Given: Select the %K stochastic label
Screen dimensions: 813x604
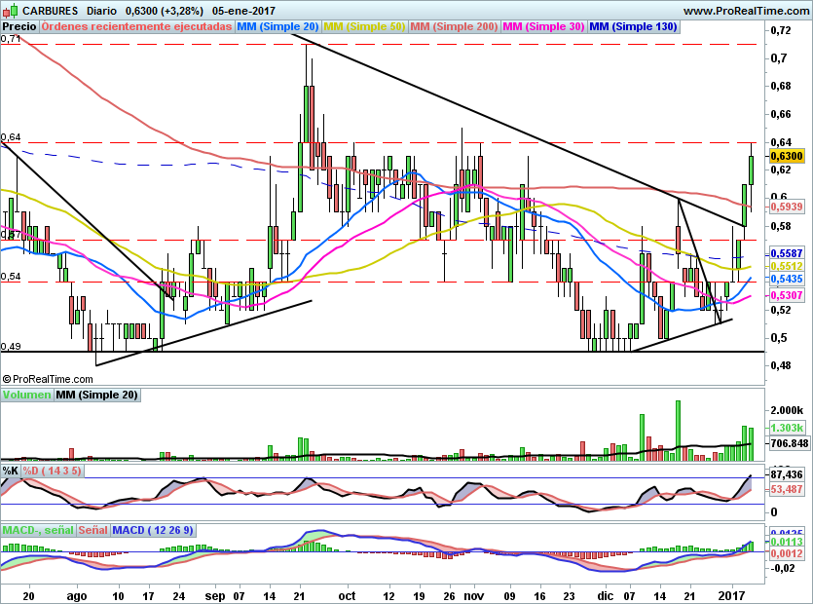Looking at the screenshot, I should click(10, 471).
